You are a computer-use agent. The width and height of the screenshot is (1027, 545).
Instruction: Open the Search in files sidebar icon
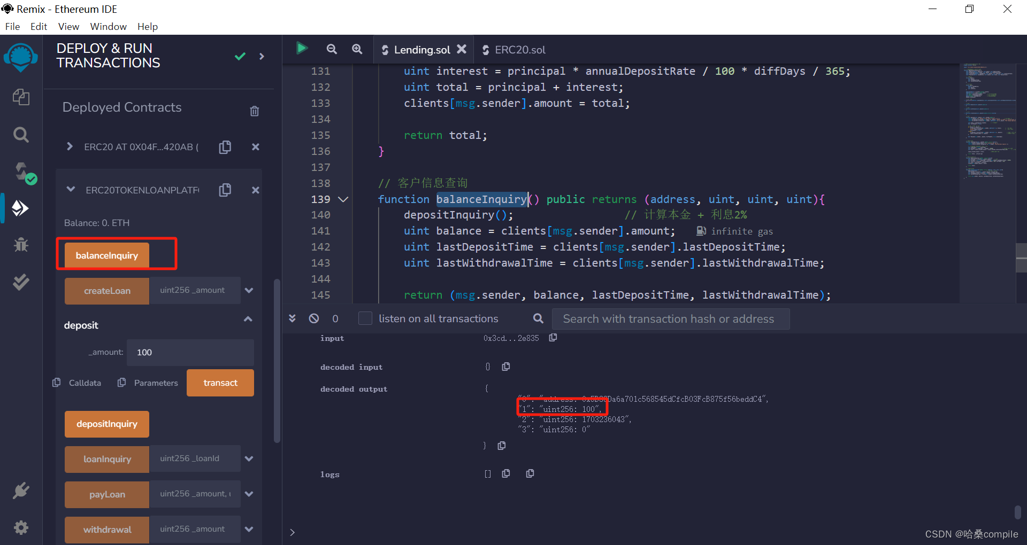[21, 135]
